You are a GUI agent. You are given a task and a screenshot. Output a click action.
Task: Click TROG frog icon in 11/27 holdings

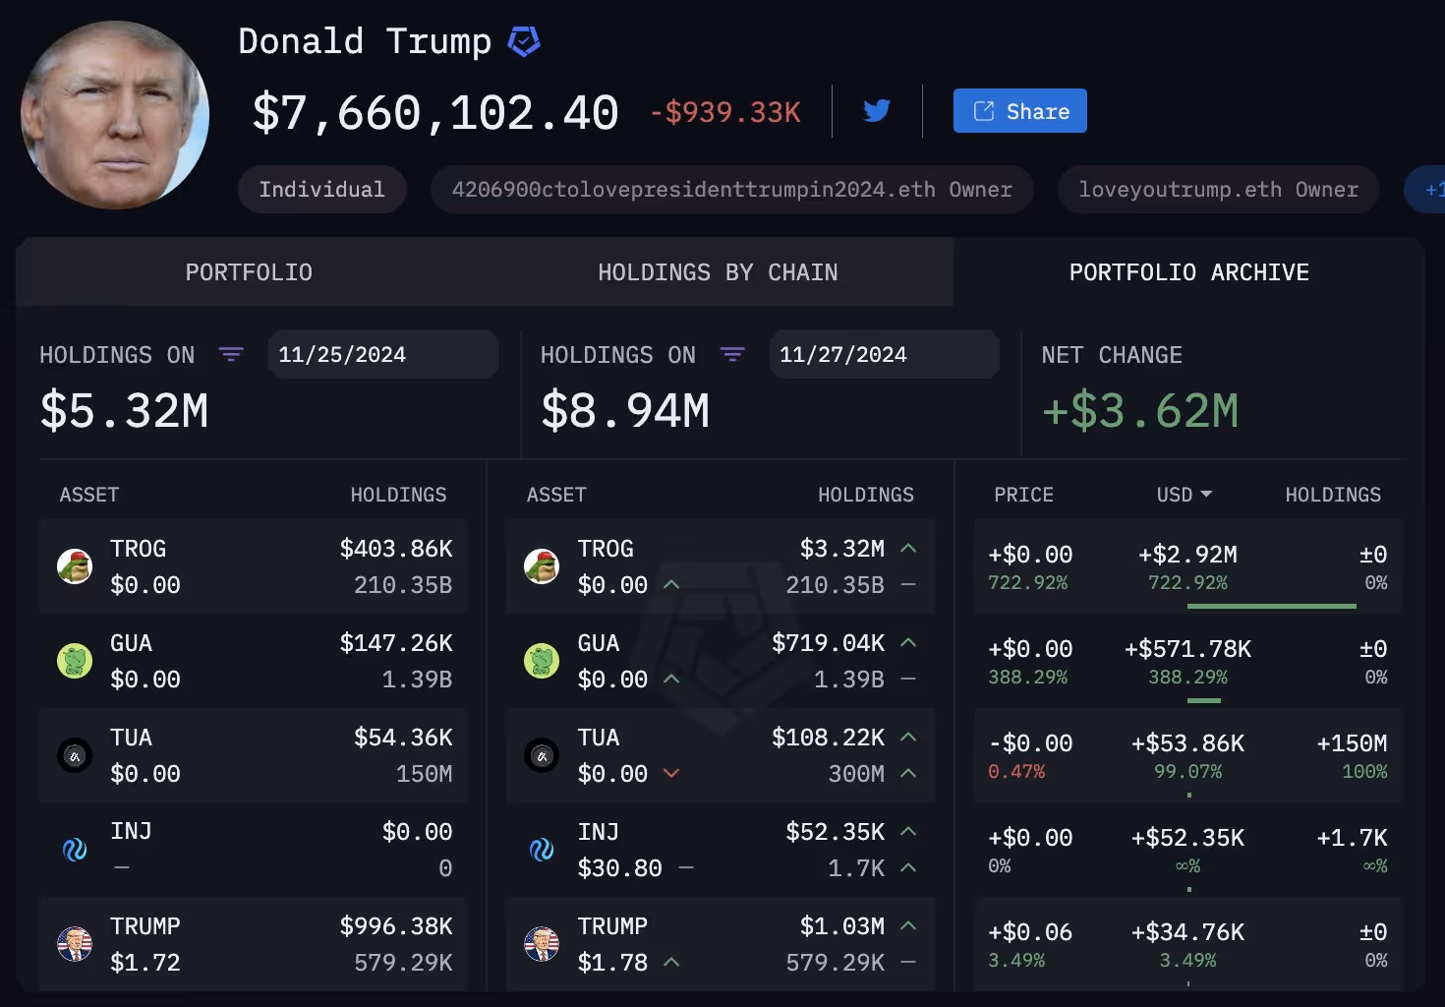[x=542, y=566]
